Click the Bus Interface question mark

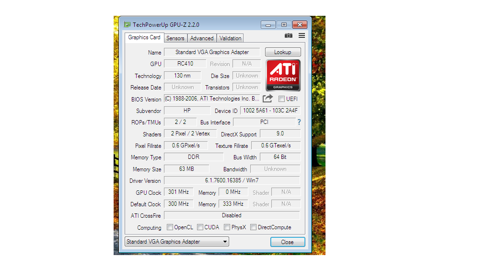click(x=299, y=122)
